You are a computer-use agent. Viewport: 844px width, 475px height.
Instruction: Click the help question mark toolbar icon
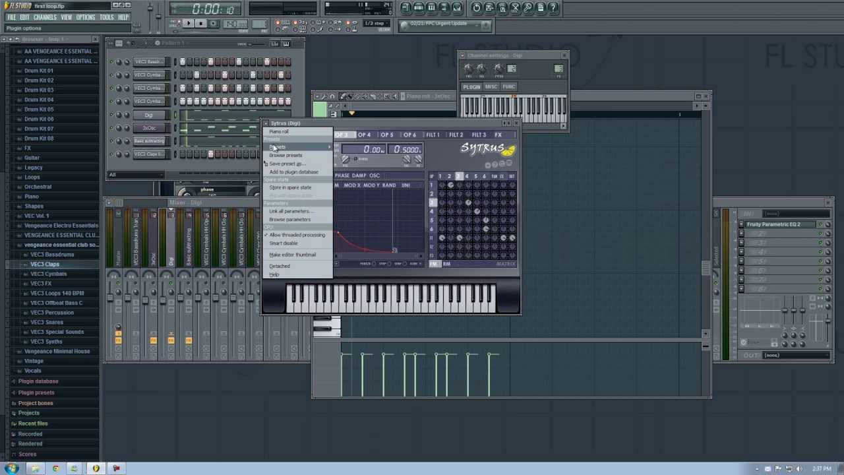tap(553, 8)
